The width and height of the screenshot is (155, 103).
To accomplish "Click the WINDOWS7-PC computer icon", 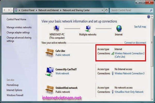I will tap(57, 28).
